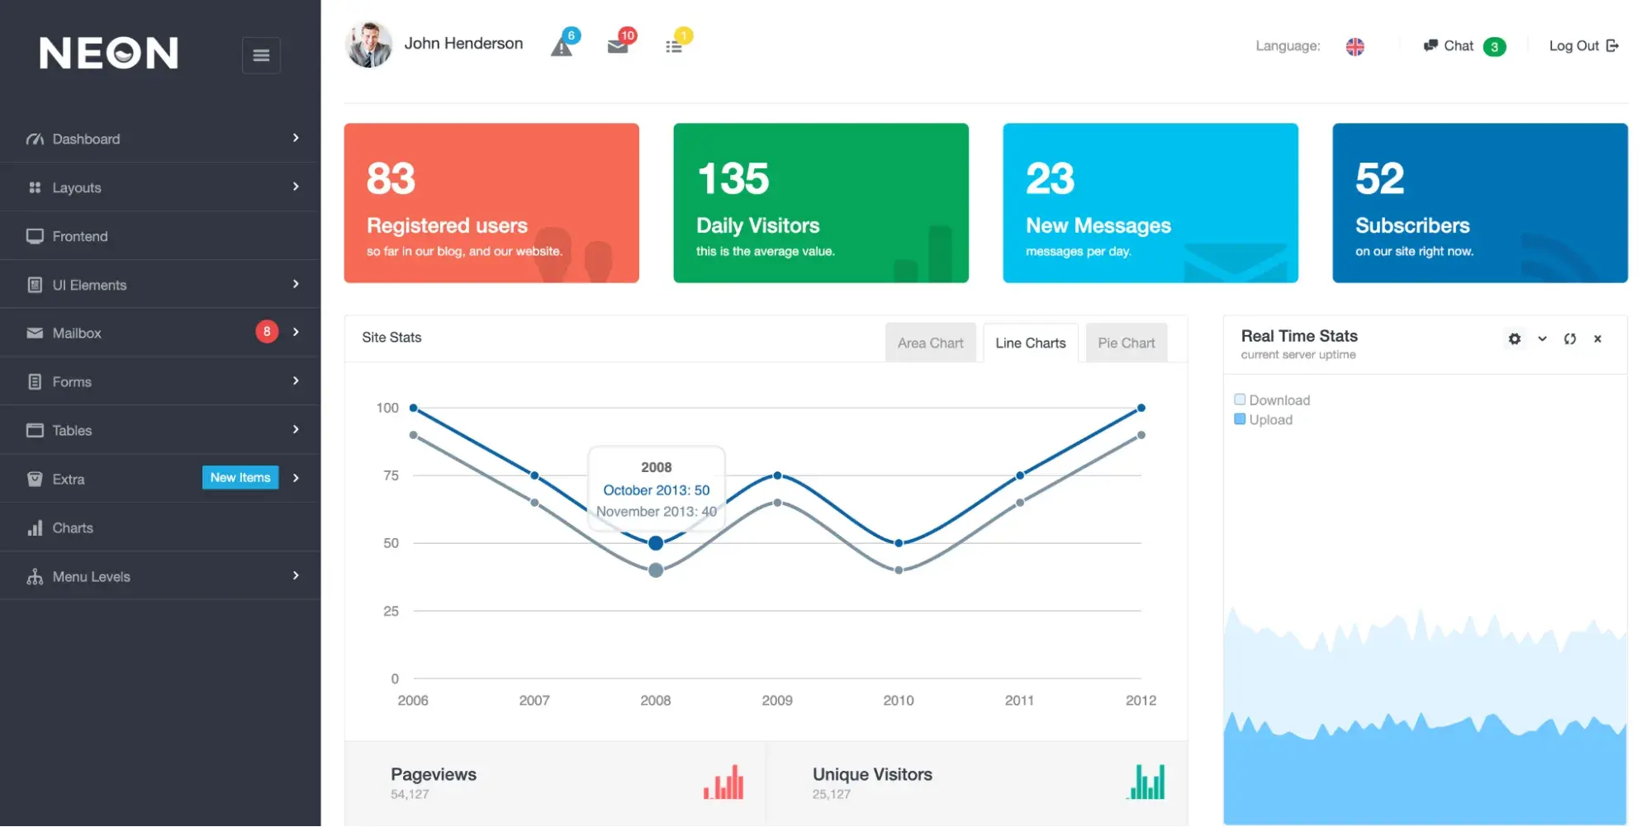Image resolution: width=1651 pixels, height=827 pixels.
Task: Click the Pageviews red bar chart icon
Action: pyautogui.click(x=723, y=782)
